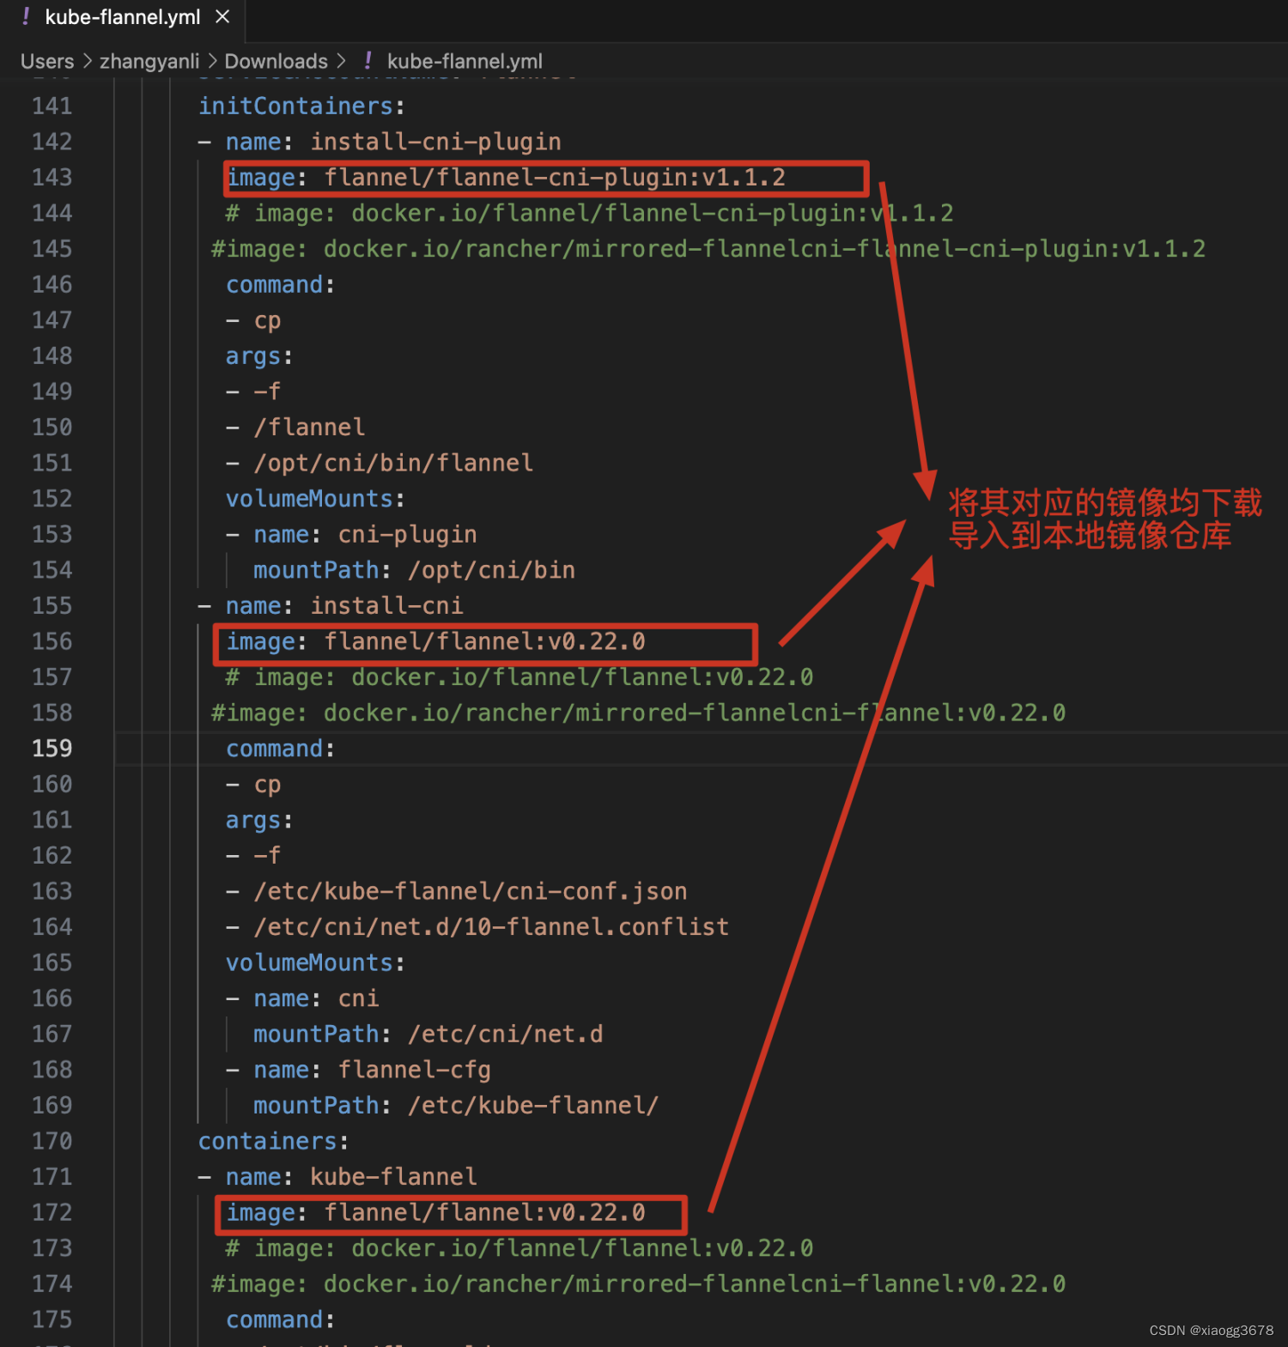This screenshot has width=1288, height=1347.
Task: Open the Downloads breadcrumb segment
Action: [x=276, y=62]
